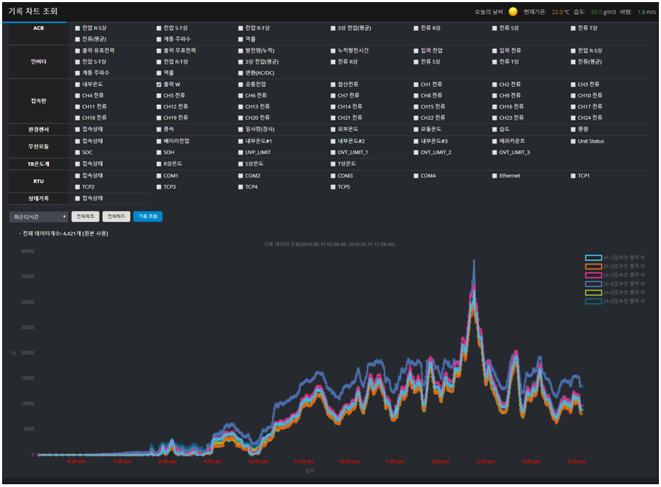Viewport: 661px width, 487px height.
Task: Check the 발전량(누적) option
Action: (x=241, y=50)
